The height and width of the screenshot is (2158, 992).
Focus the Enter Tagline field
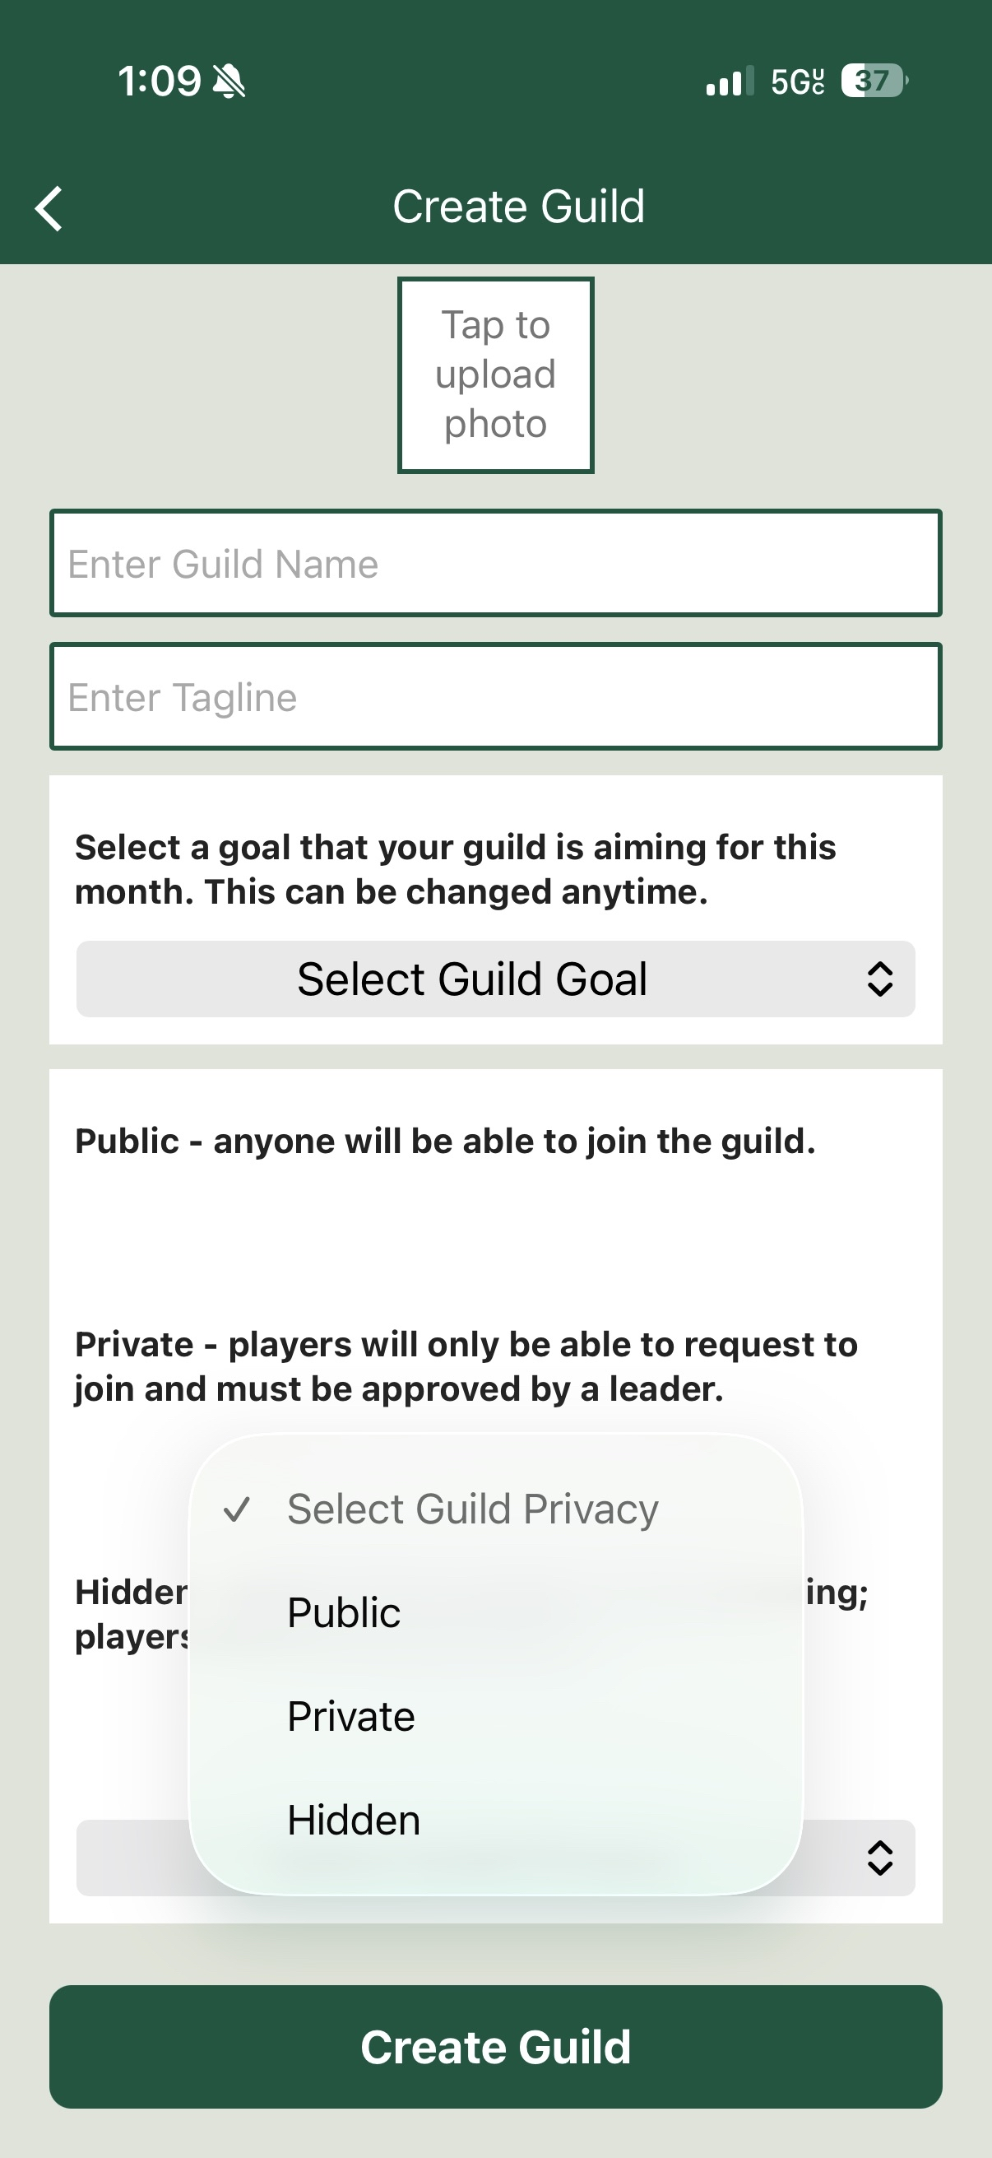[495, 697]
